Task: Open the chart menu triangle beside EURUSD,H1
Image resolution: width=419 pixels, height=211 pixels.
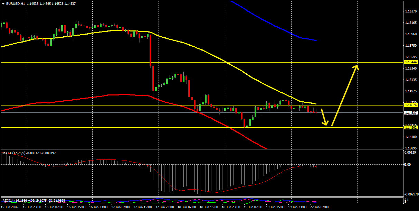Action: 3,3
